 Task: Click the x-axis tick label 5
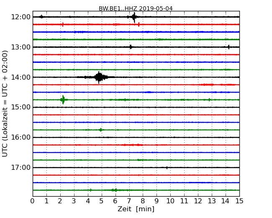pos(102,201)
